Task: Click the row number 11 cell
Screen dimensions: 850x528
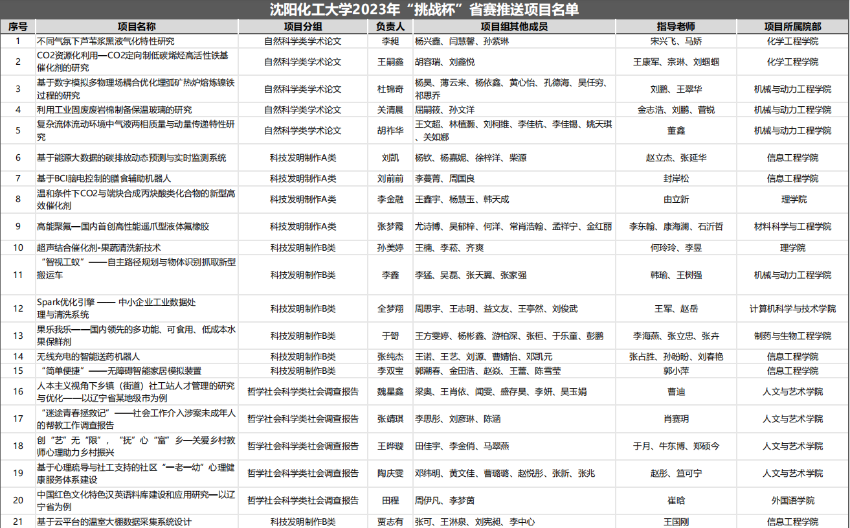Action: coord(18,275)
